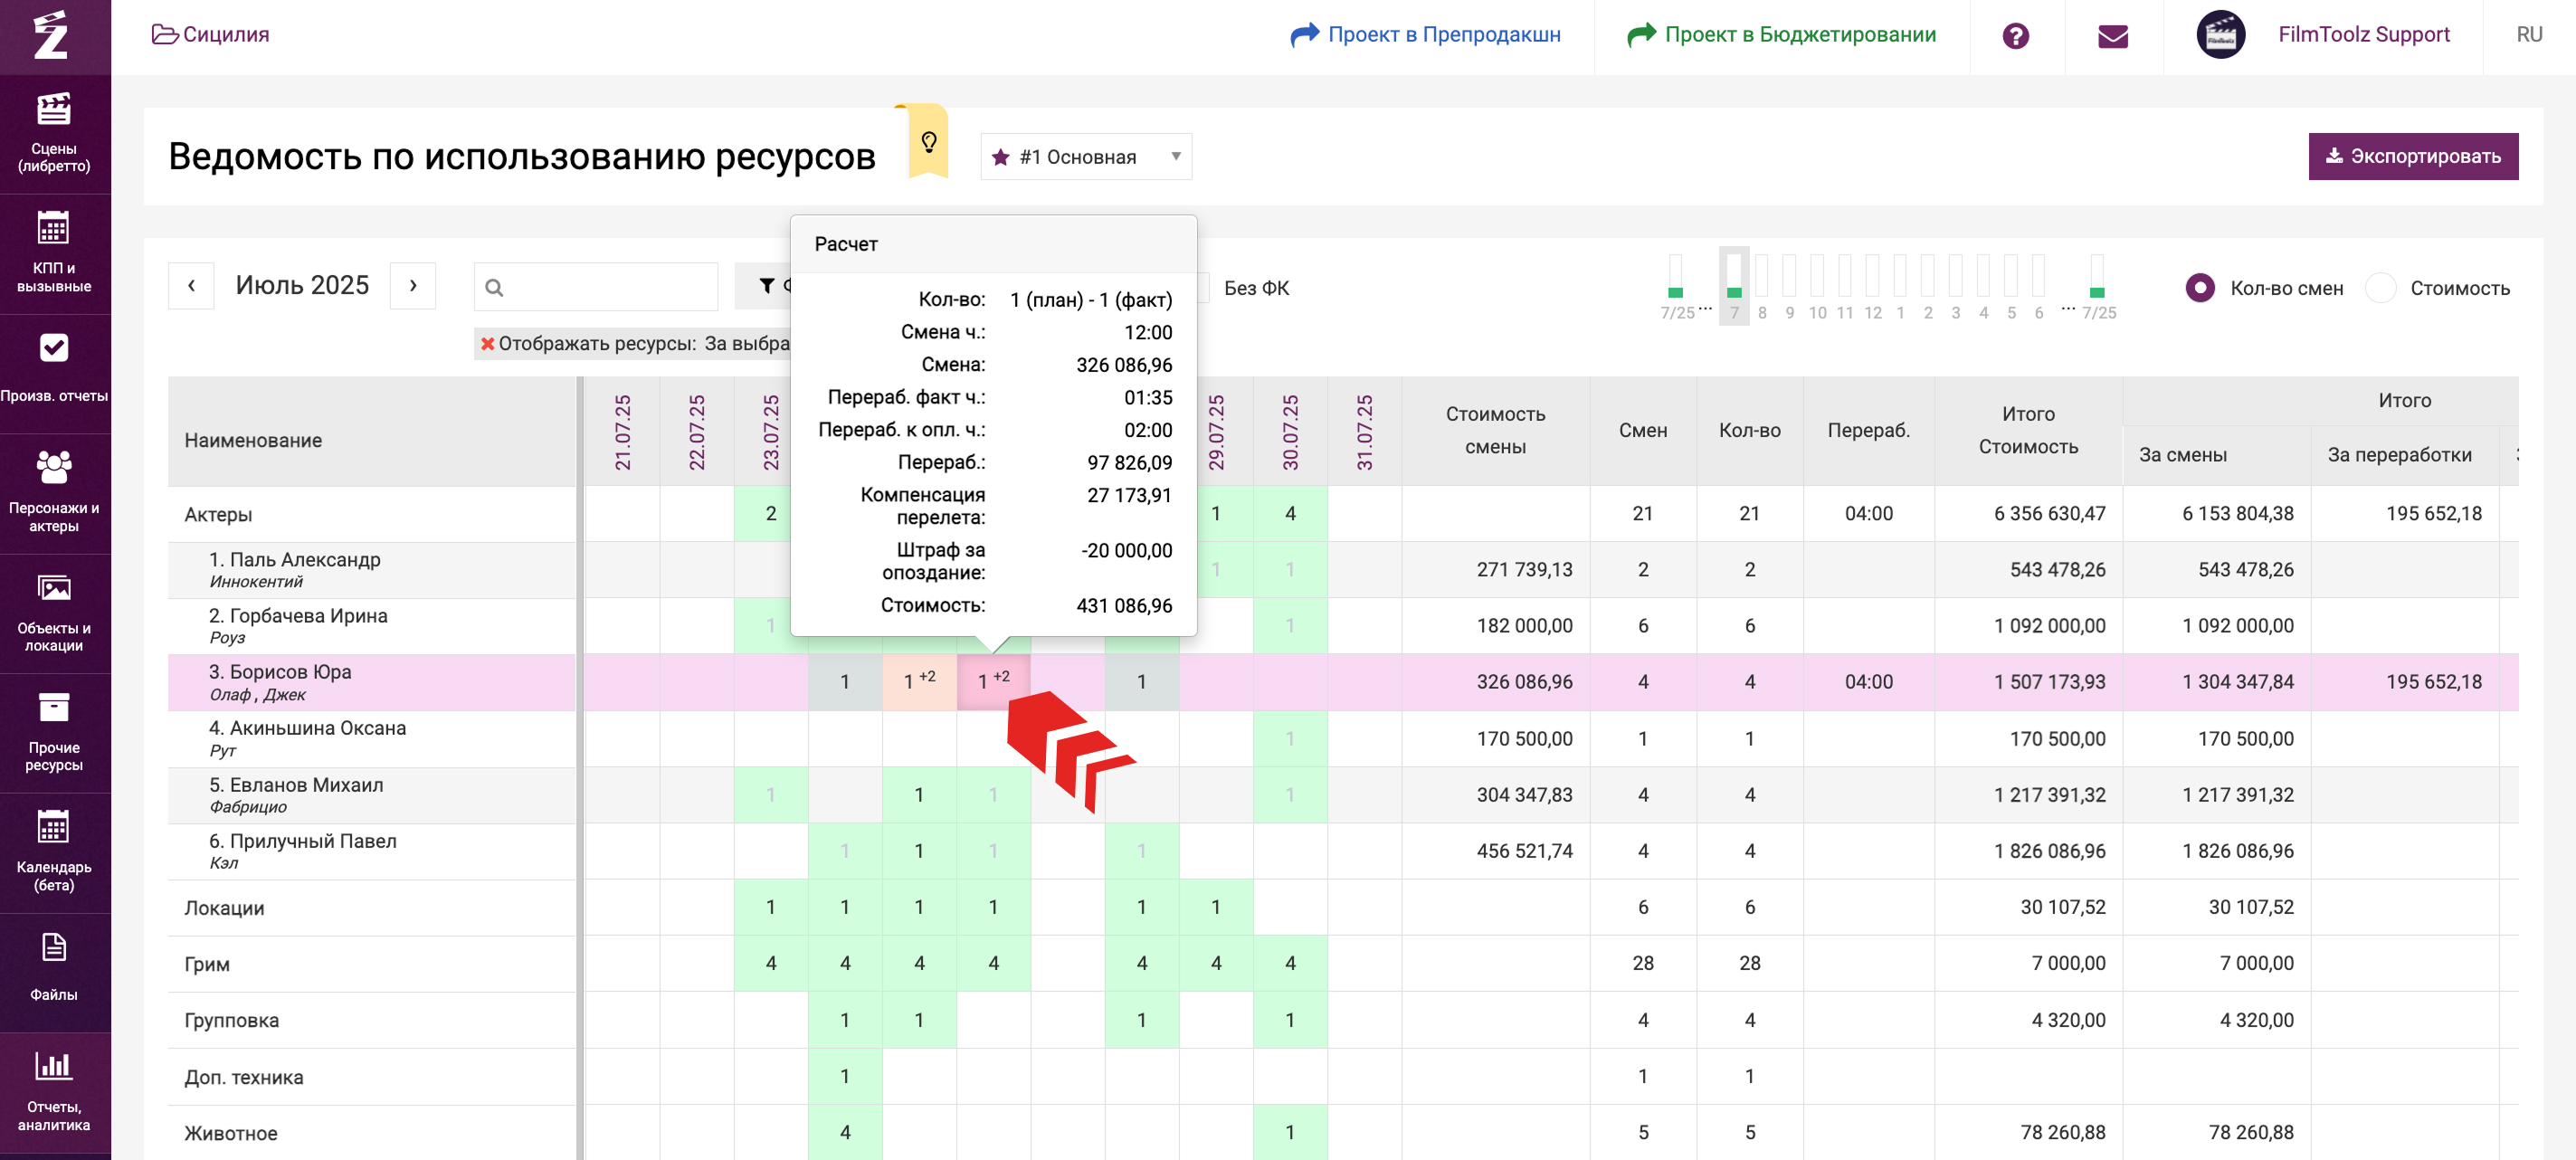Click the pink 1 +2 cell for Борисов
The image size is (2576, 1160).
tap(993, 682)
